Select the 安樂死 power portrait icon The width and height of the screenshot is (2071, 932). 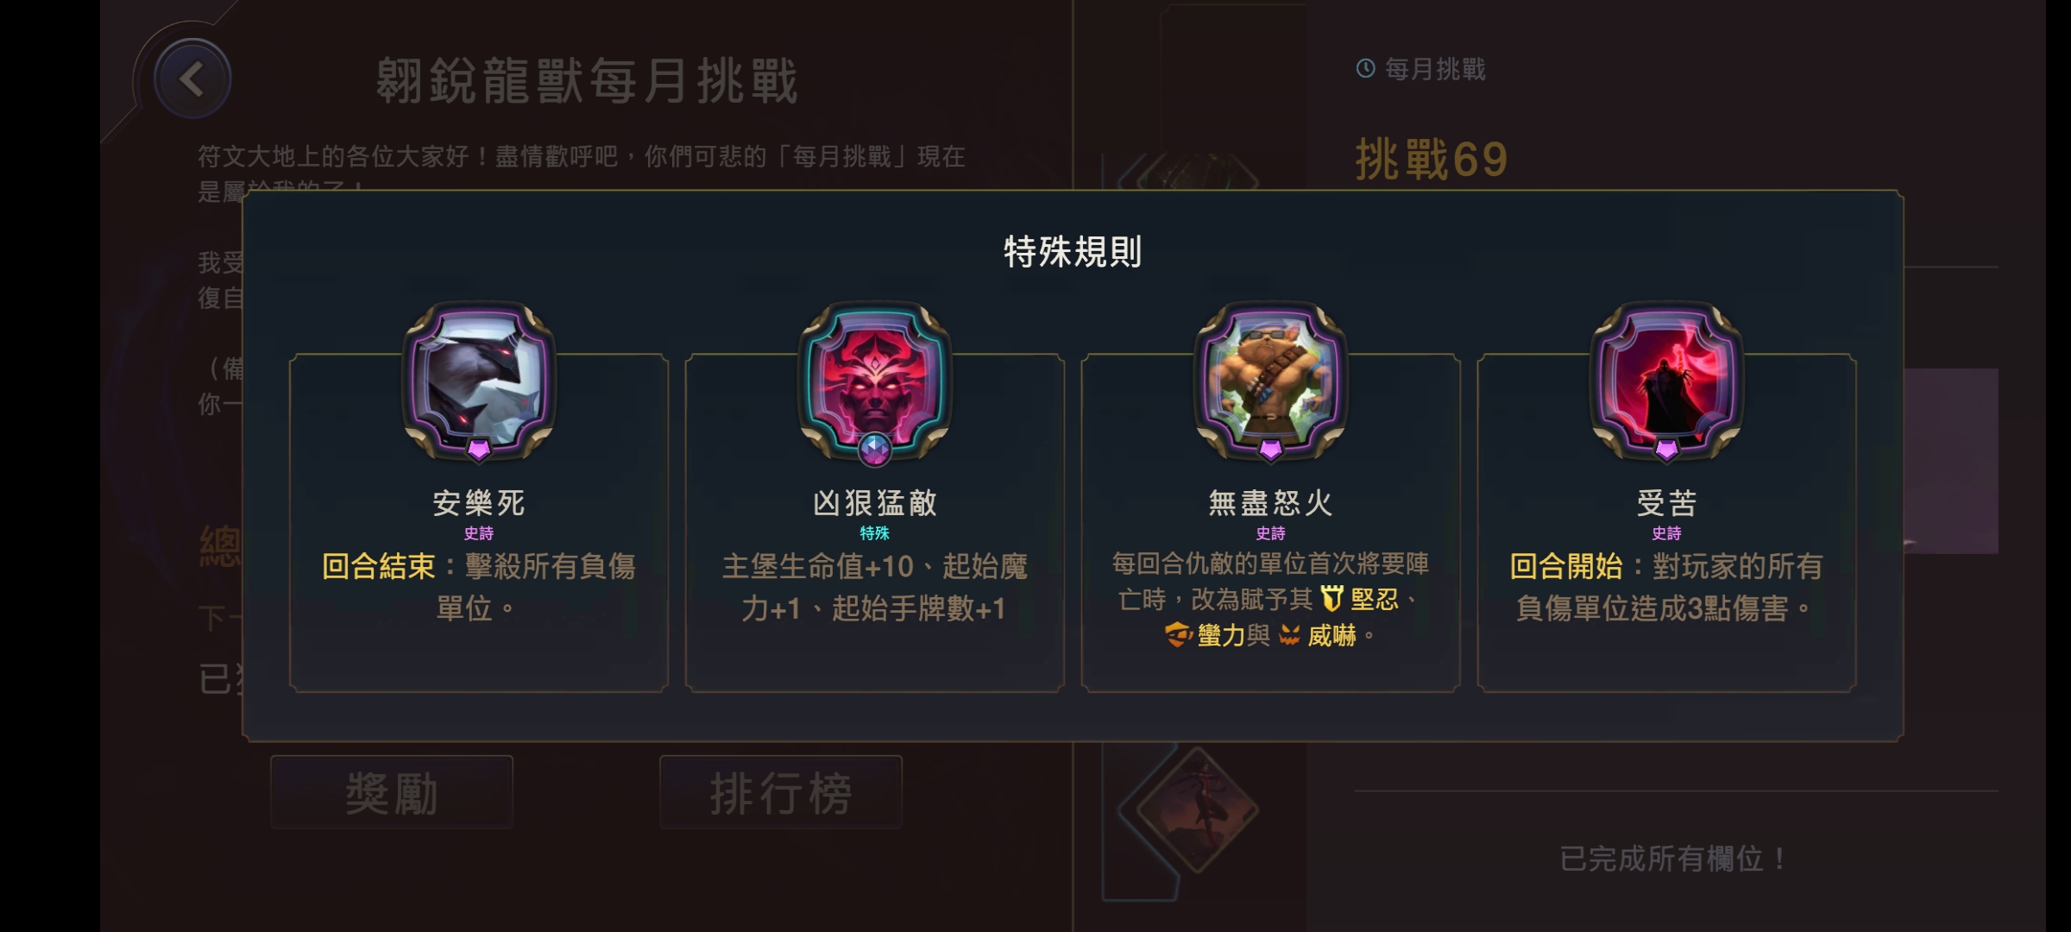click(x=479, y=380)
